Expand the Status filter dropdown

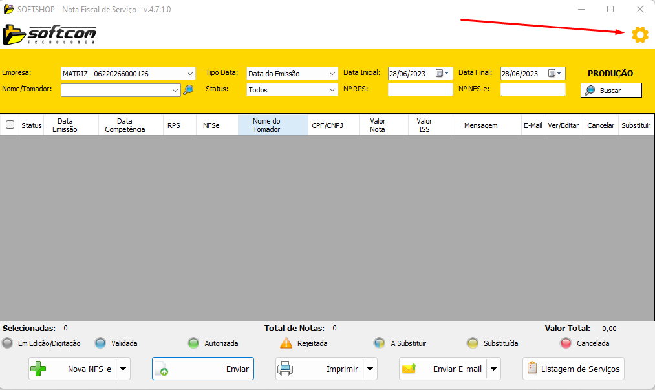[x=332, y=90]
